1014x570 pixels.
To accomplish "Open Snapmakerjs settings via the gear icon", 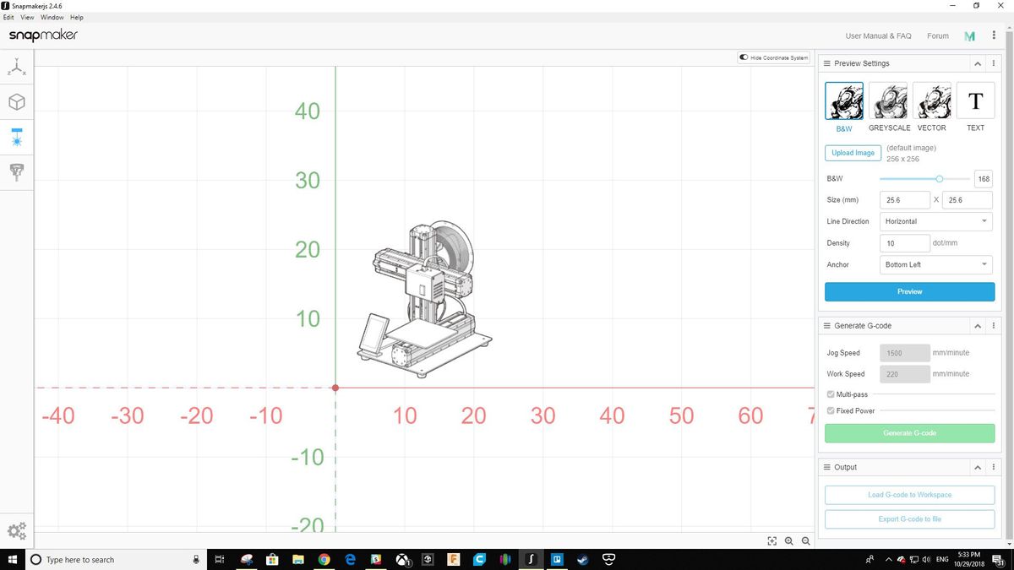I will pos(16,530).
